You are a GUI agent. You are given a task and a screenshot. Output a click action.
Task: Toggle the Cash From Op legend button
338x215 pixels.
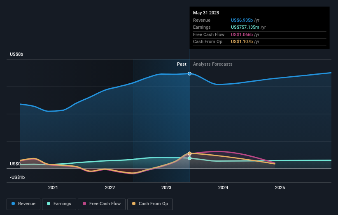click(x=150, y=204)
